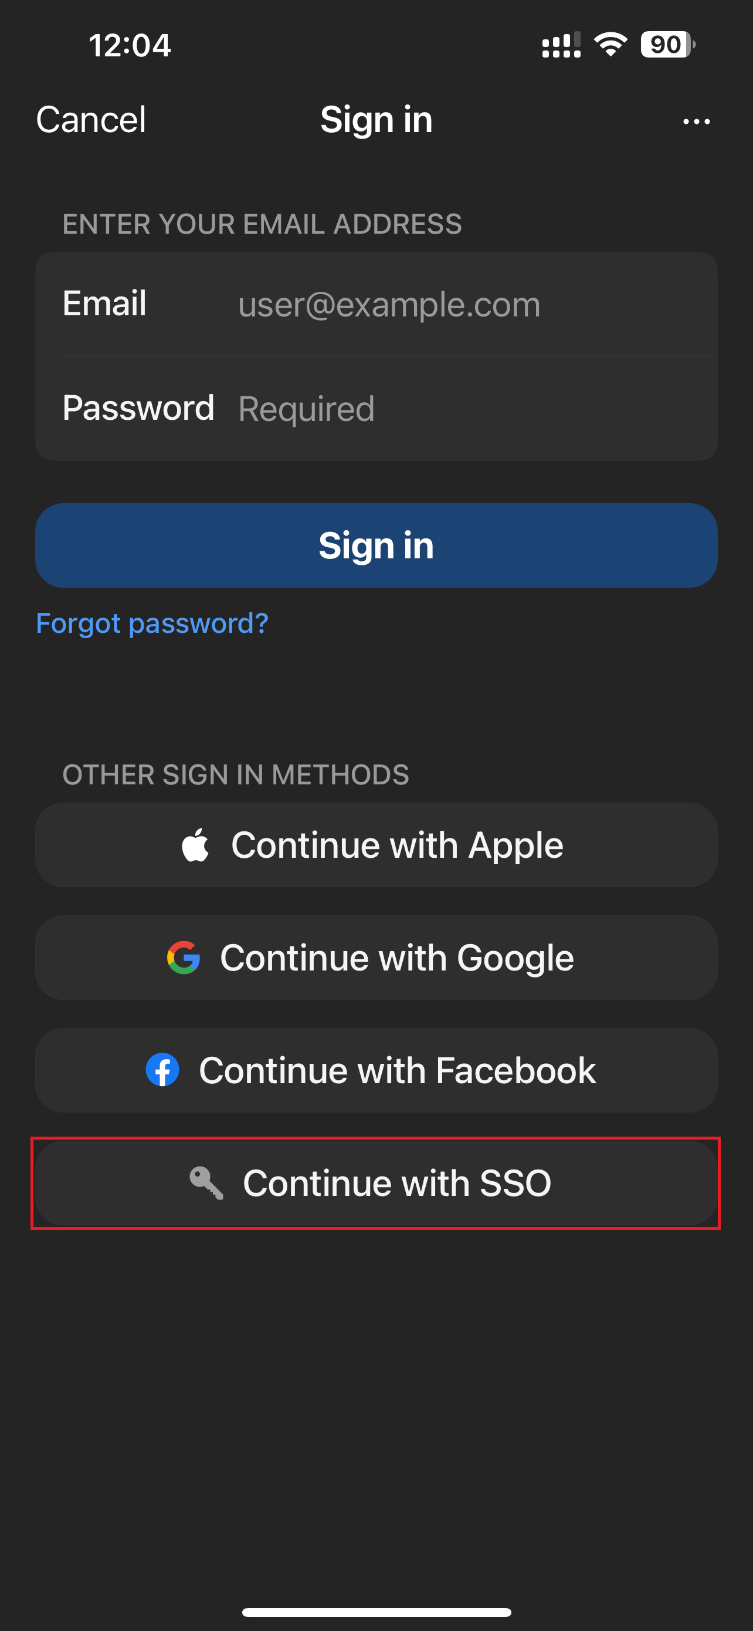Focus the Email address input field
Viewport: 753px width, 1631px height.
click(468, 305)
